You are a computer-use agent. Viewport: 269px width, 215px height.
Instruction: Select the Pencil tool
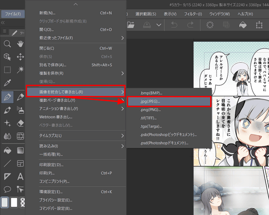tap(20, 97)
